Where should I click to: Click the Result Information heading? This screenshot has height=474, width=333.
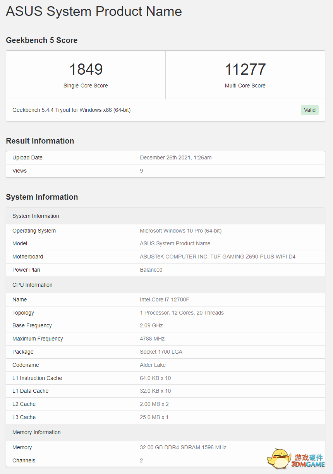coord(40,141)
